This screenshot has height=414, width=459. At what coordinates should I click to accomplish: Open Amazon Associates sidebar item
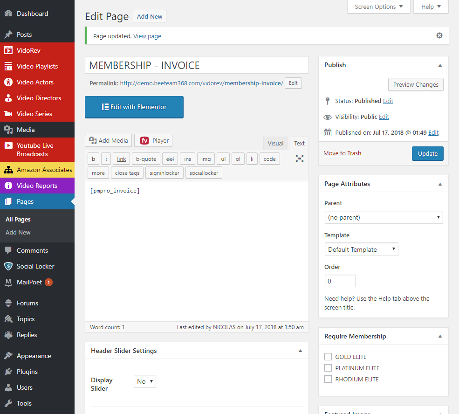pyautogui.click(x=44, y=170)
